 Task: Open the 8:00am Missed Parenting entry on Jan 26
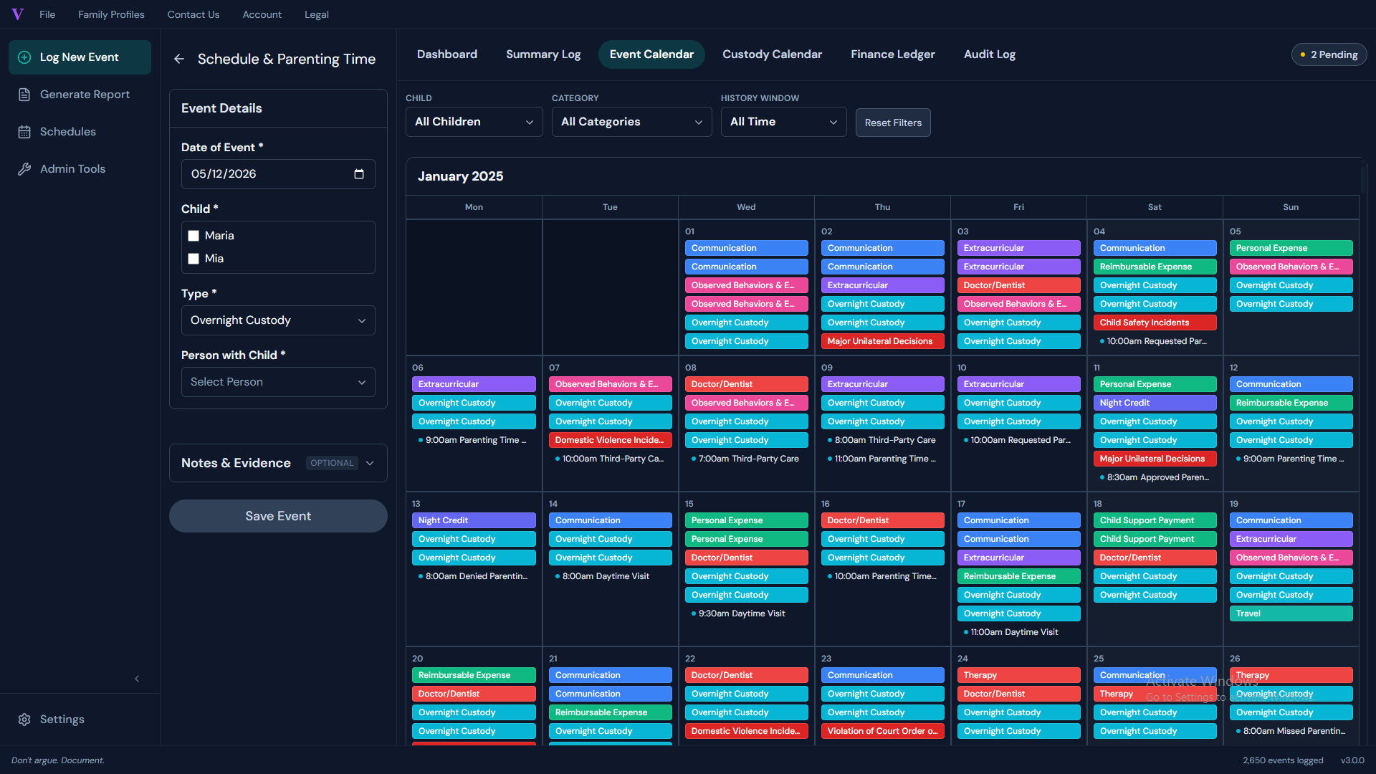1291,731
